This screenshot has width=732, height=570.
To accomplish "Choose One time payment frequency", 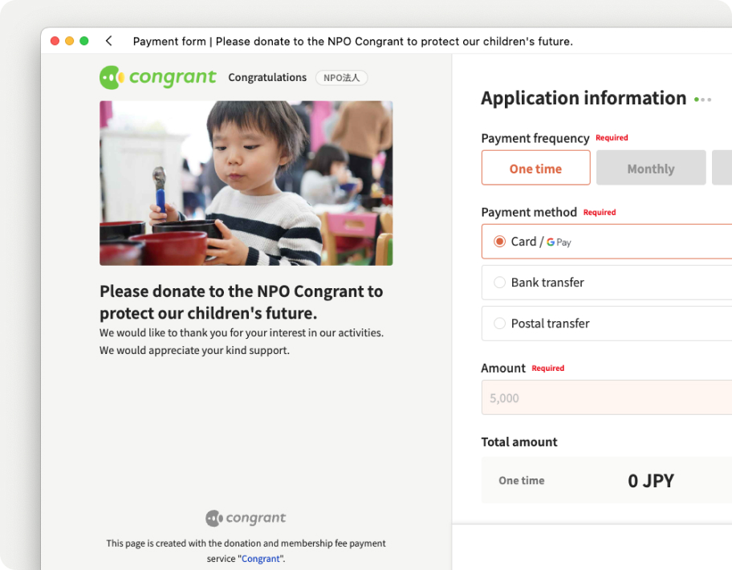I will click(x=536, y=168).
